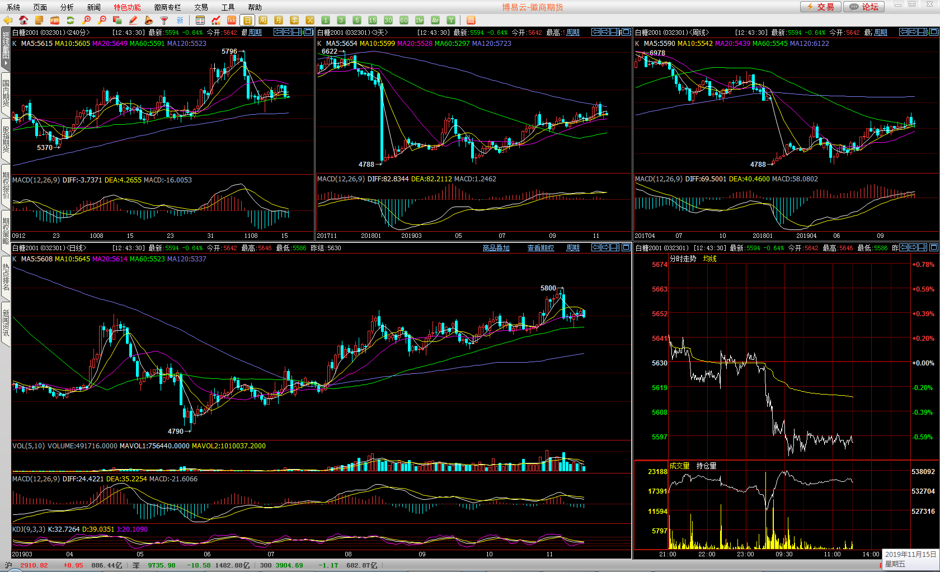
Task: Click the 30-minute period toolbar icon
Action: click(x=388, y=20)
